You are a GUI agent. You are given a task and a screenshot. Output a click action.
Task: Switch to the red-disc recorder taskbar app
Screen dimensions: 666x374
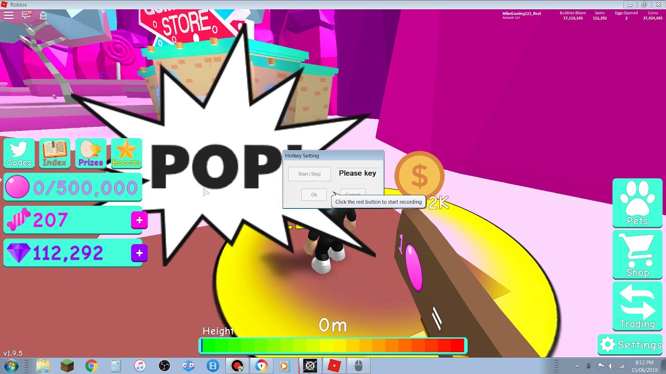tap(237, 366)
